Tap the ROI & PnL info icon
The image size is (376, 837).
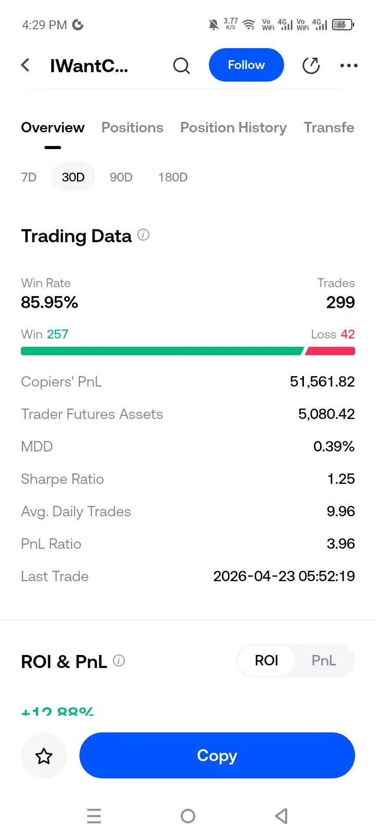point(119,661)
